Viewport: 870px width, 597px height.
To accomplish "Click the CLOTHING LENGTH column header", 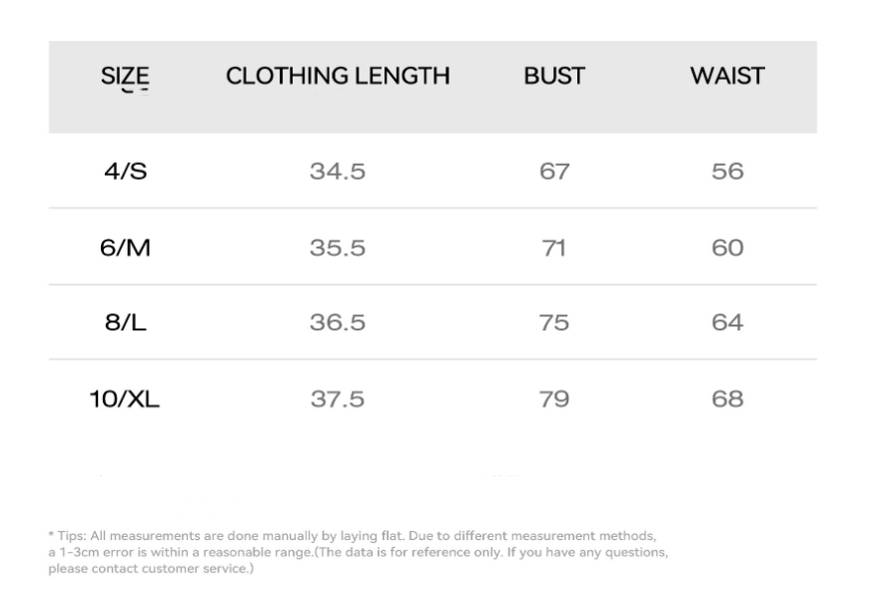I will click(x=338, y=76).
